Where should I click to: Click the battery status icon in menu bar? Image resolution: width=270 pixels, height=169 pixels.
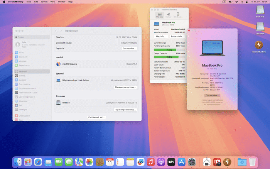(x=230, y=2)
